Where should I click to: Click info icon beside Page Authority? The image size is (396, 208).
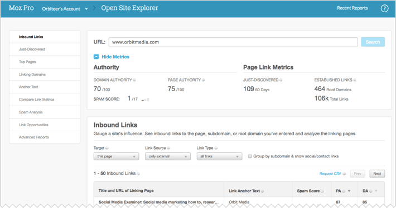point(204,80)
